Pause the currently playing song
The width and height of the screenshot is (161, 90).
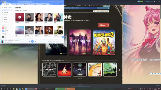point(32,41)
